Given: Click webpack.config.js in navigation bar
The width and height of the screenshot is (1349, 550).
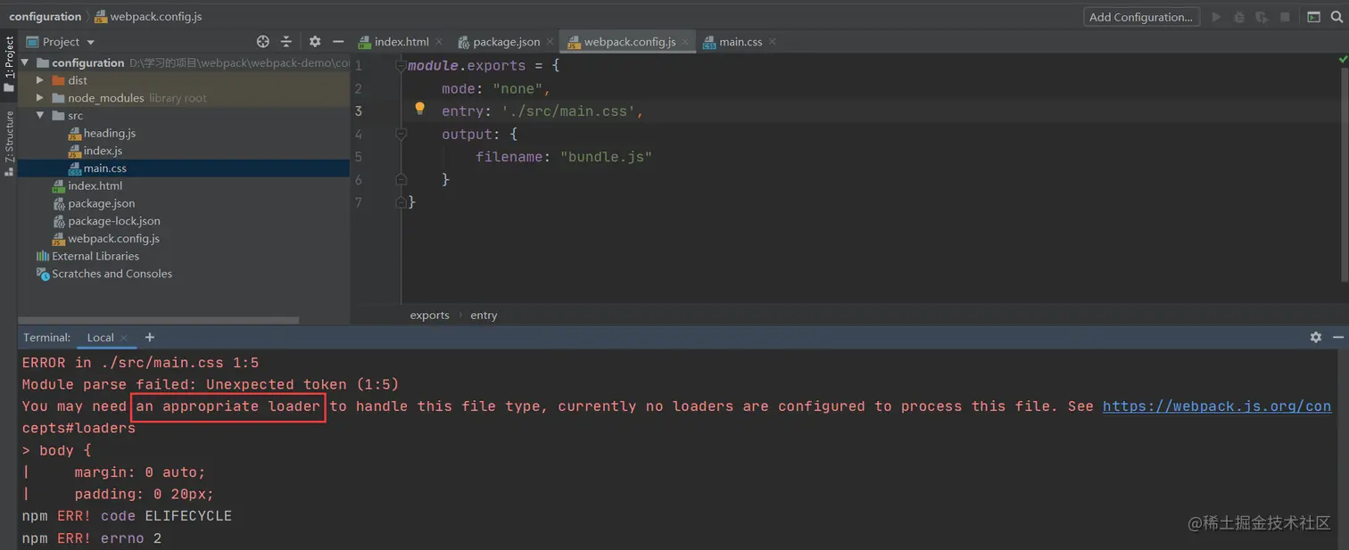Looking at the screenshot, I should [147, 16].
